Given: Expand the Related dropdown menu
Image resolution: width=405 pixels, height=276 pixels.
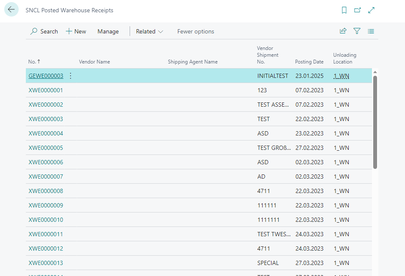Looking at the screenshot, I should click(x=150, y=31).
